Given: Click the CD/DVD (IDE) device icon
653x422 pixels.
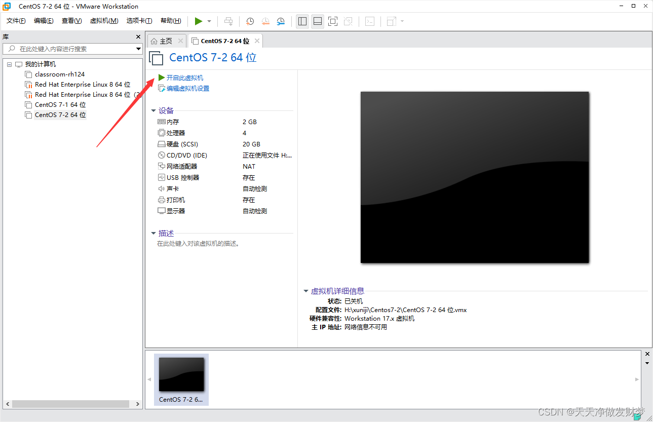Looking at the screenshot, I should coord(162,156).
